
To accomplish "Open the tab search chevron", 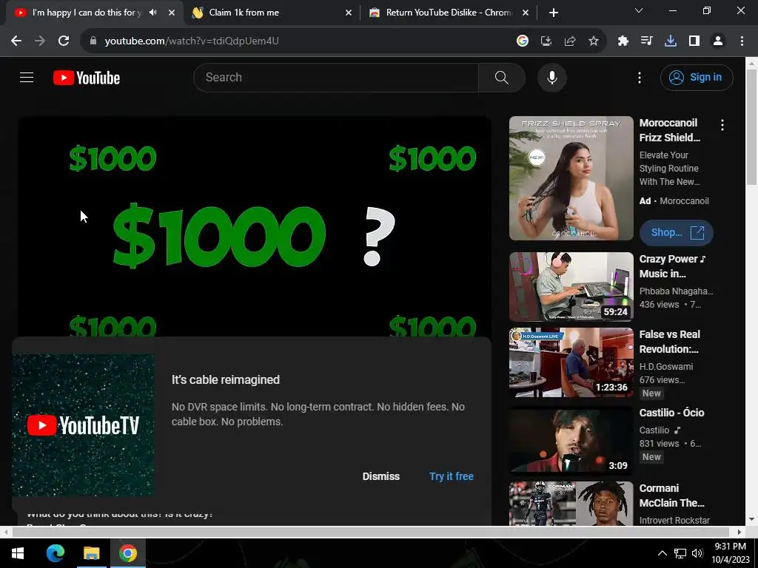I will coord(639,10).
